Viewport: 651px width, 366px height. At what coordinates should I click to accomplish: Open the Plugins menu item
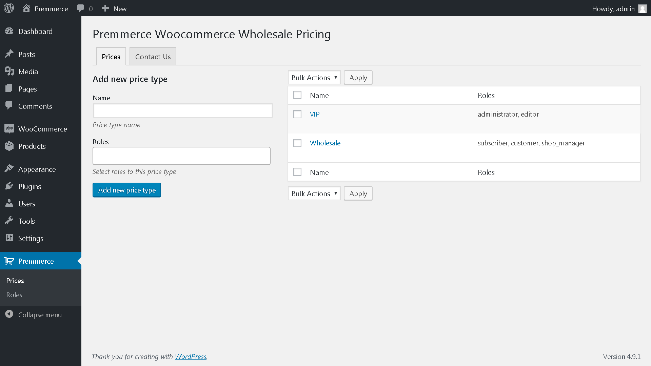pos(41,186)
